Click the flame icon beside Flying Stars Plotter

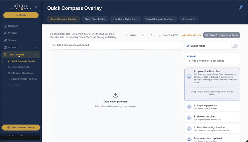pyautogui.click(x=9, y=67)
